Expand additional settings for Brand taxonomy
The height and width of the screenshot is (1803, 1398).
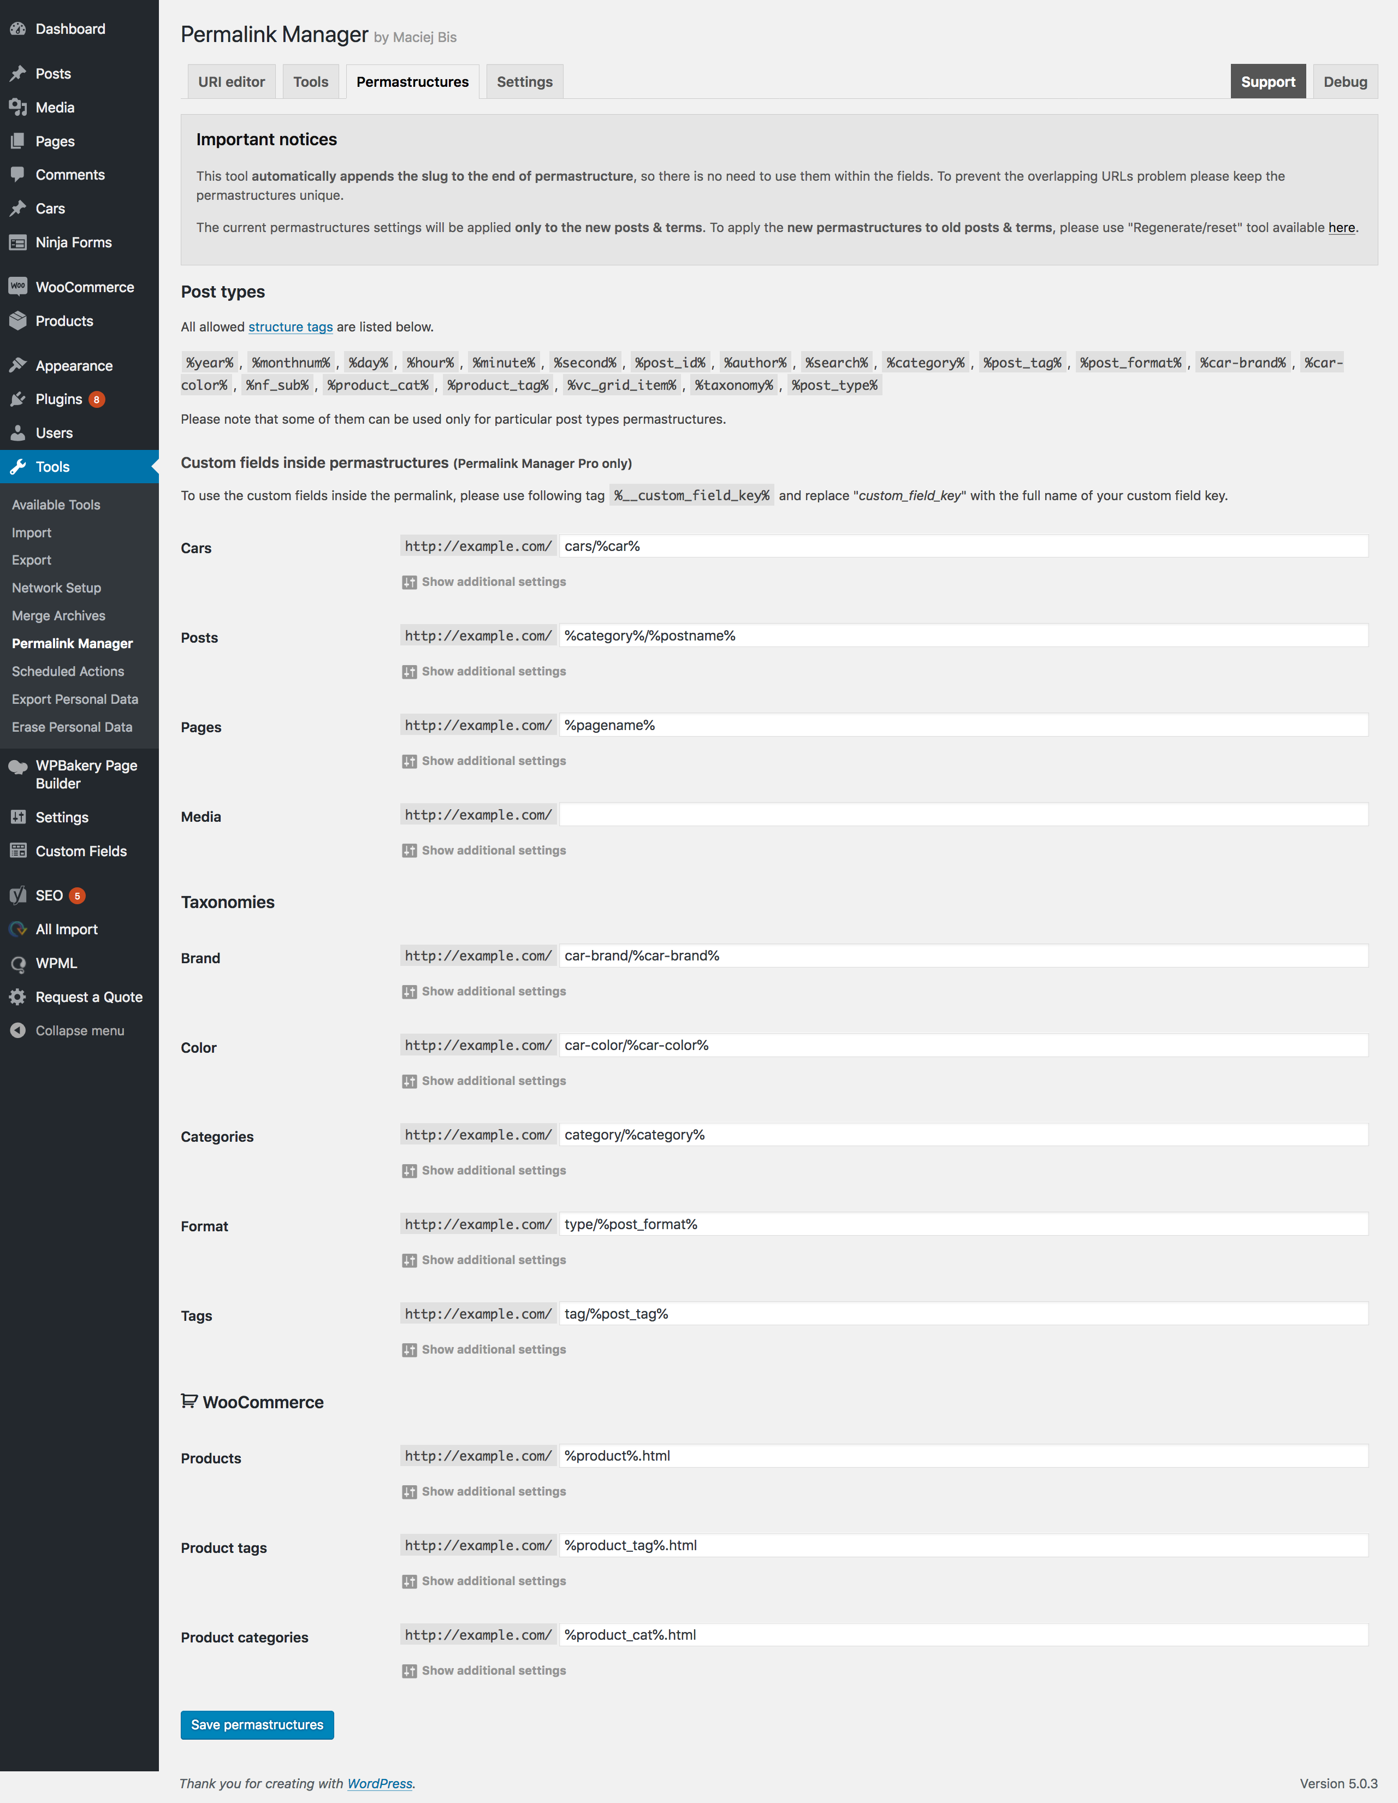(x=484, y=992)
